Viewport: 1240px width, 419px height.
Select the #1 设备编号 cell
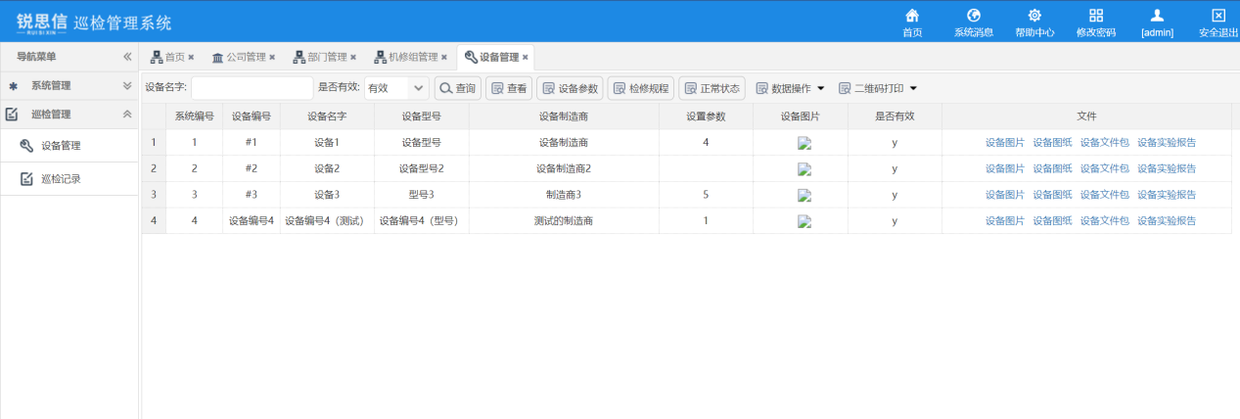(251, 142)
